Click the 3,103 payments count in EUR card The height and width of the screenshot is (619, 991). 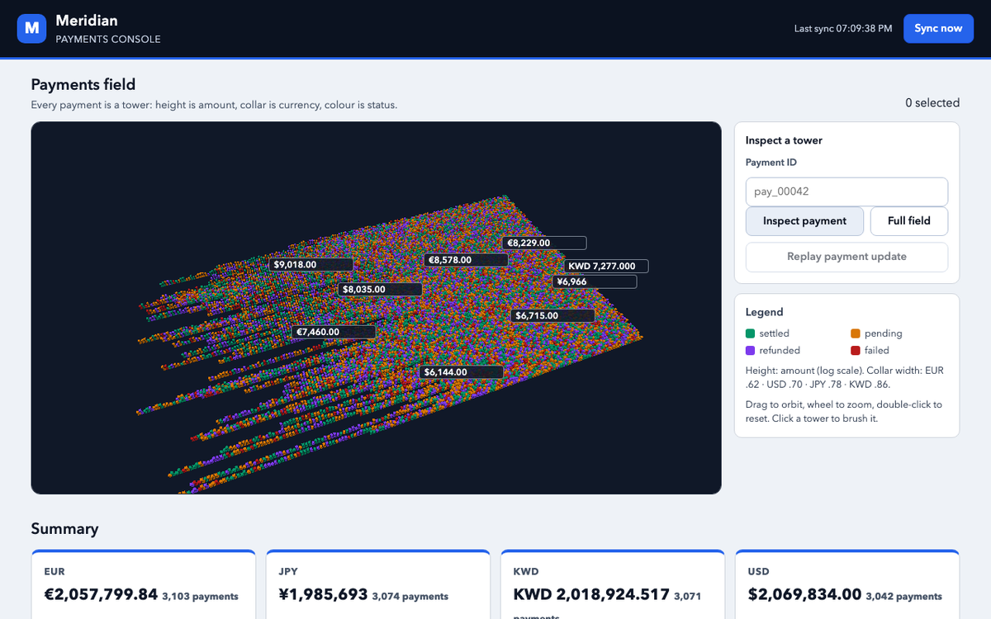click(201, 596)
